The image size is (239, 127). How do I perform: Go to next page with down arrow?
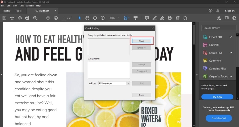pos(56,18)
